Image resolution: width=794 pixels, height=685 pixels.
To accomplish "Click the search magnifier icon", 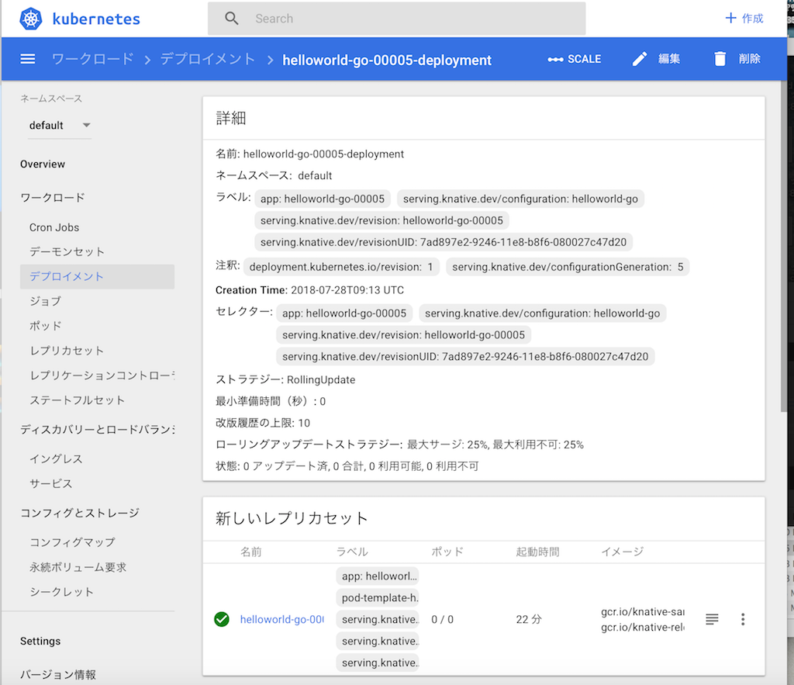I will point(231,18).
